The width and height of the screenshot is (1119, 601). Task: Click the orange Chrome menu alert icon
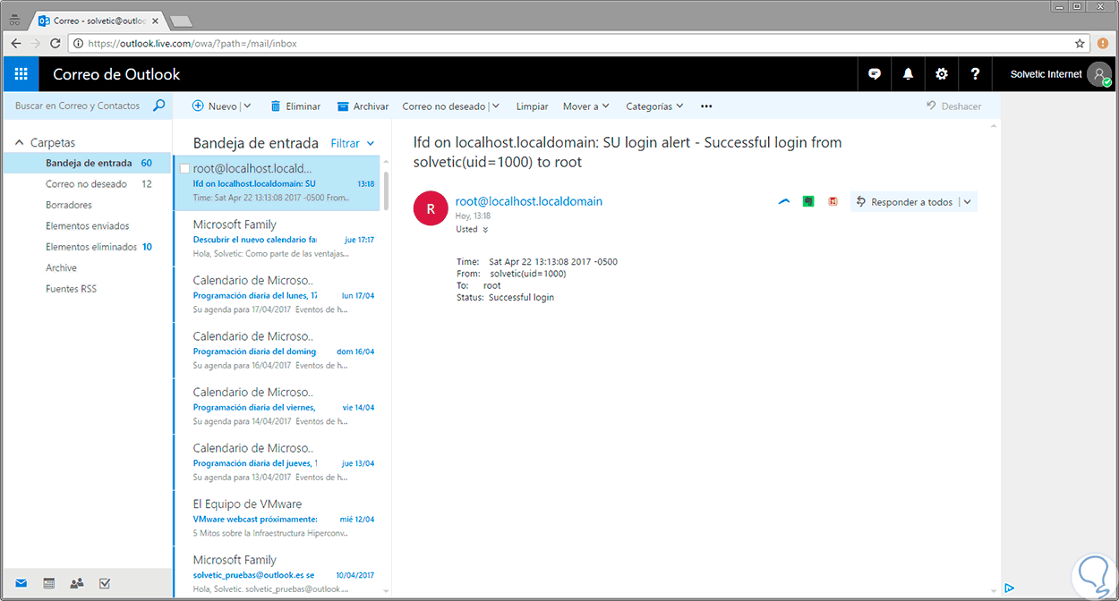pyautogui.click(x=1103, y=43)
